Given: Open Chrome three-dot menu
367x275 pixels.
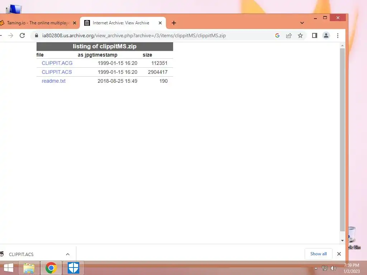Looking at the screenshot, I should point(338,35).
